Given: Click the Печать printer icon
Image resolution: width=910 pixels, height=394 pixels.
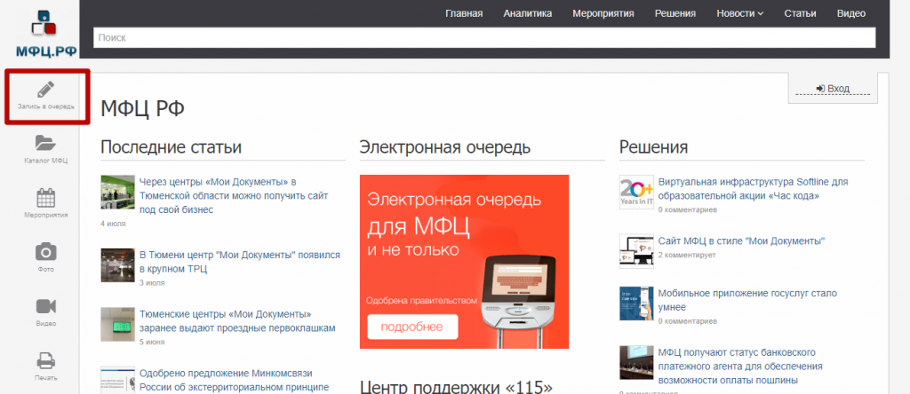Looking at the screenshot, I should [x=45, y=360].
